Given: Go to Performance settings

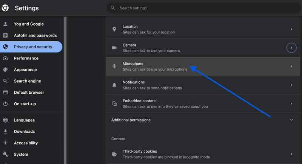Looking at the screenshot, I should [31, 58].
